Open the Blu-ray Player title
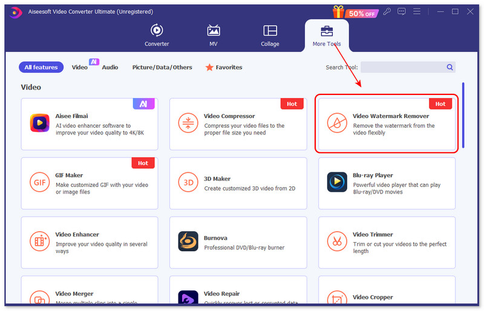The image size is (484, 311). 373,175
